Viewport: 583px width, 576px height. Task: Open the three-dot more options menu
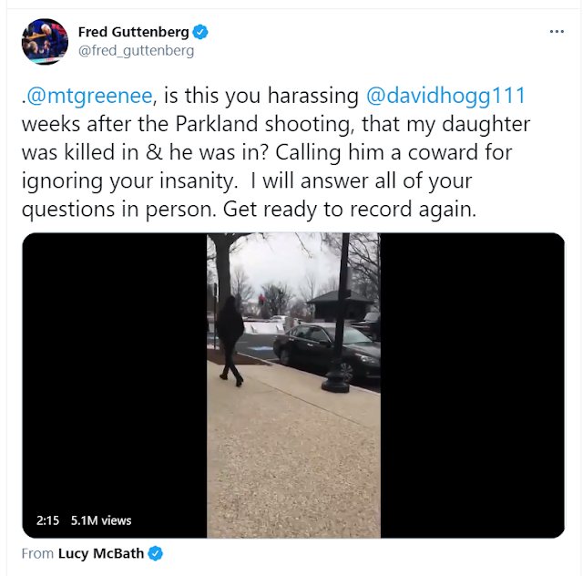coord(557,32)
